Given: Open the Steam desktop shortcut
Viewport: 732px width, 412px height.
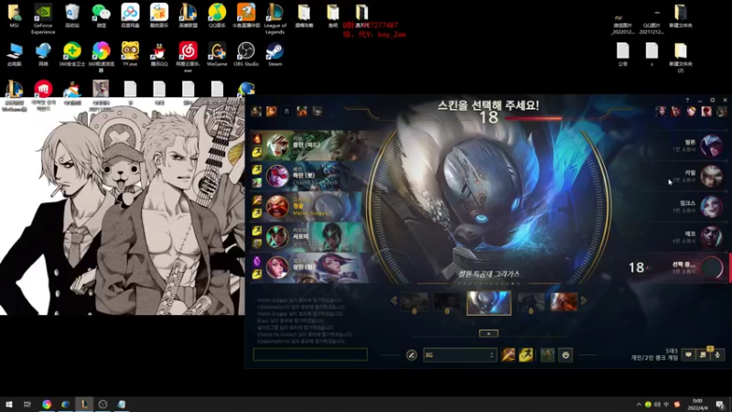Looking at the screenshot, I should click(275, 54).
